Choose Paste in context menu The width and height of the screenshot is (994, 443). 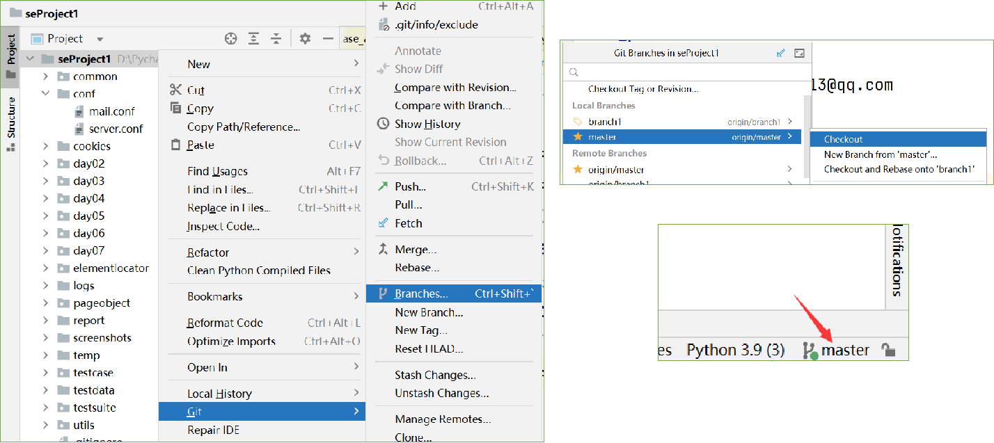pos(262,145)
